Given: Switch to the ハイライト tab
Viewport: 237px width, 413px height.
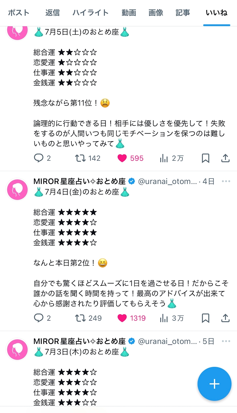Looking at the screenshot, I should tap(90, 13).
